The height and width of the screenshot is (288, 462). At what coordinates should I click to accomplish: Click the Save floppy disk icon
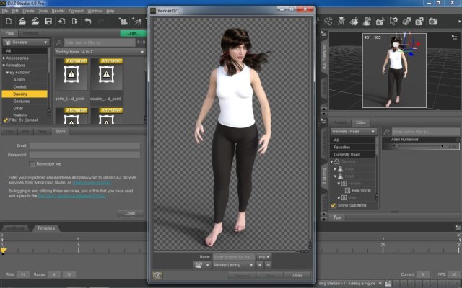point(47,22)
